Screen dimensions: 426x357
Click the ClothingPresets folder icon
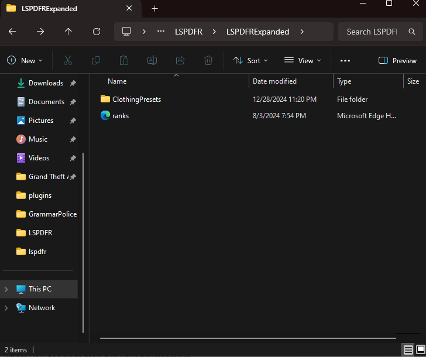[105, 99]
